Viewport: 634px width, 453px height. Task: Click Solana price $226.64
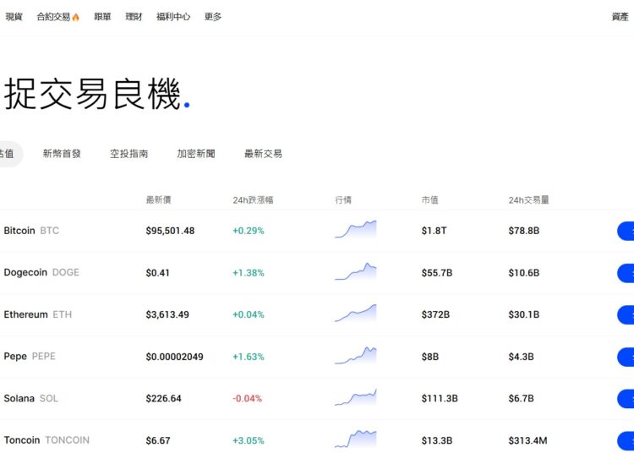tap(164, 398)
